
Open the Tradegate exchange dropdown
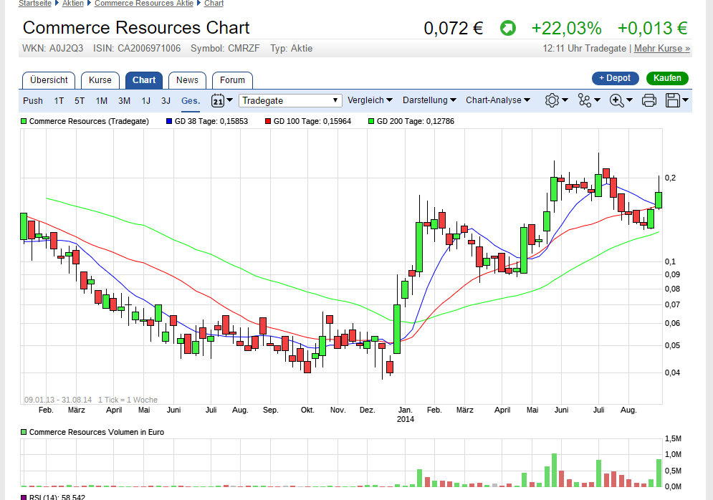pos(289,100)
